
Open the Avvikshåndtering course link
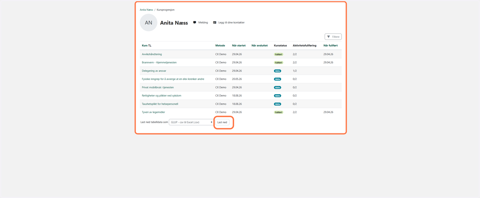click(152, 54)
